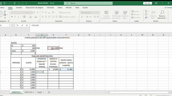Cut the selection with the scissors icon
Image resolution: width=172 pixels, height=96 pixels.
[x=5, y=12]
